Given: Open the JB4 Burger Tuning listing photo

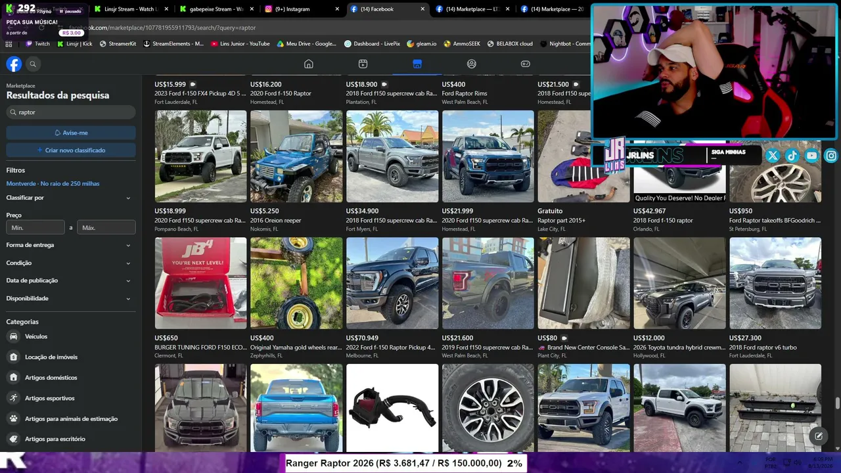Looking at the screenshot, I should [x=200, y=283].
